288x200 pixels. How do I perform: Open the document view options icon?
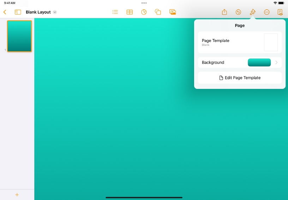pos(280,12)
